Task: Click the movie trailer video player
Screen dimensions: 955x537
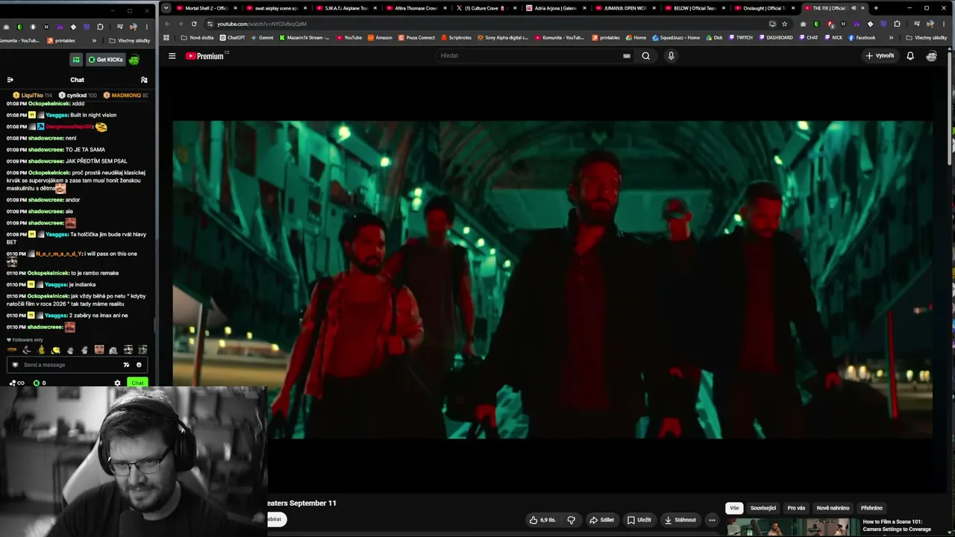Action: coord(552,280)
